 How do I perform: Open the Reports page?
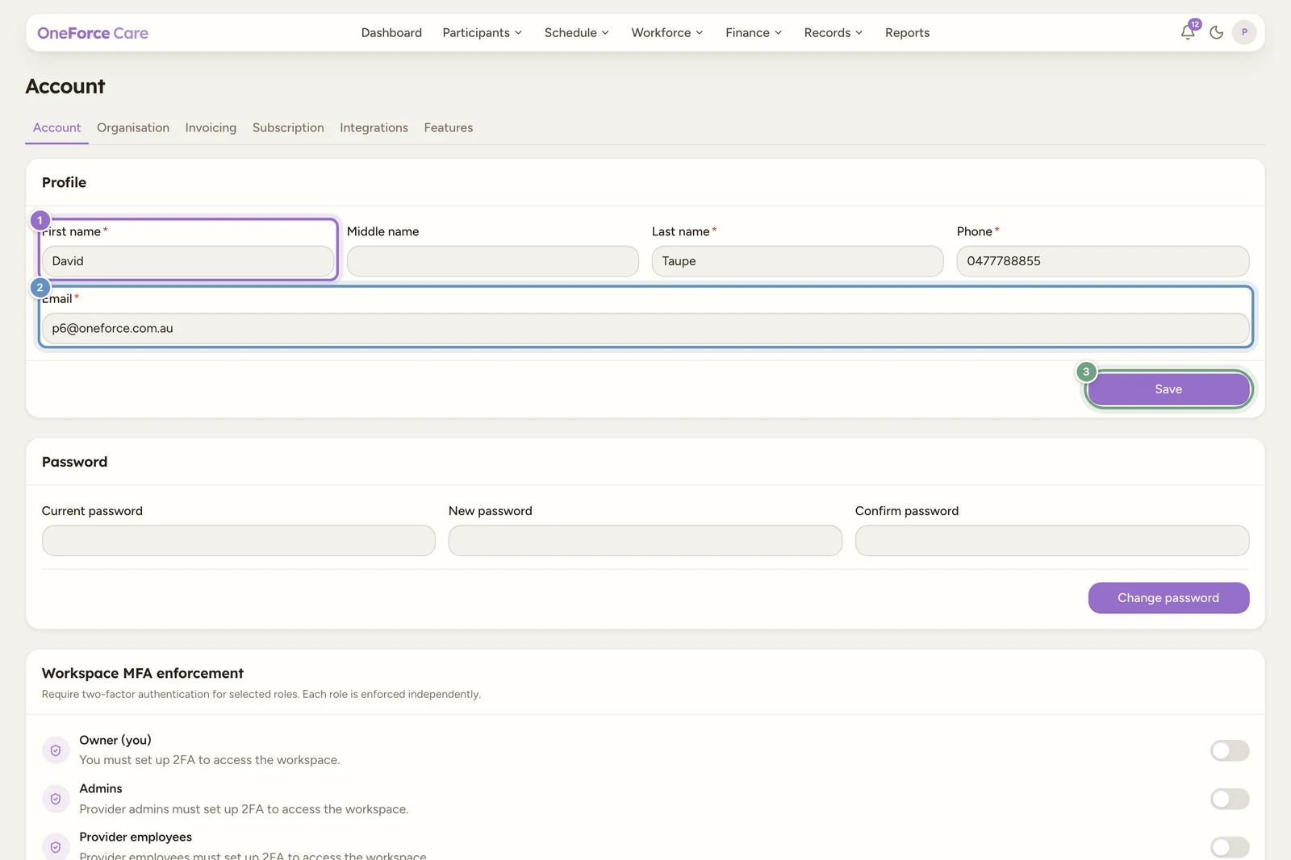click(x=907, y=33)
